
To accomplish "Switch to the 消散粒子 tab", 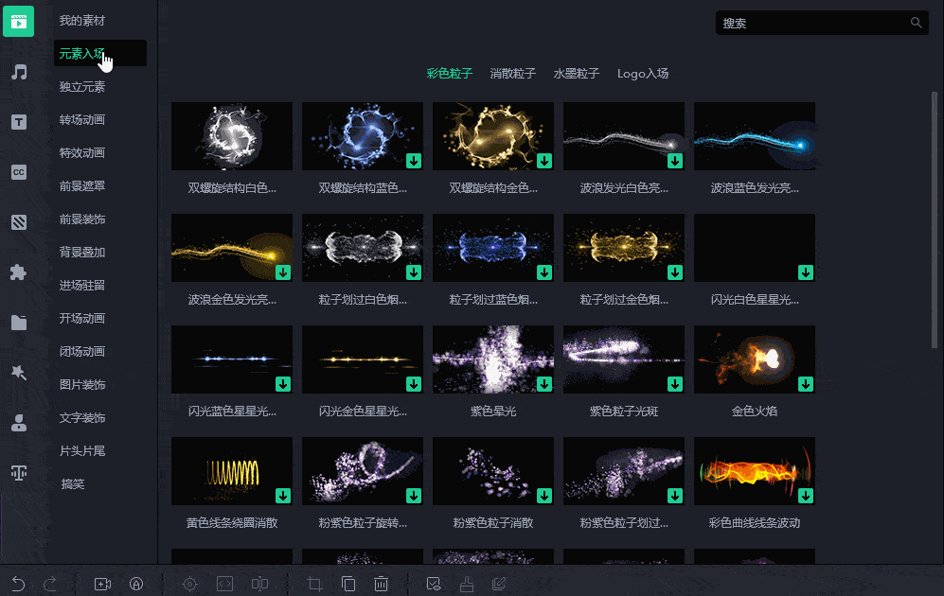I will point(513,74).
